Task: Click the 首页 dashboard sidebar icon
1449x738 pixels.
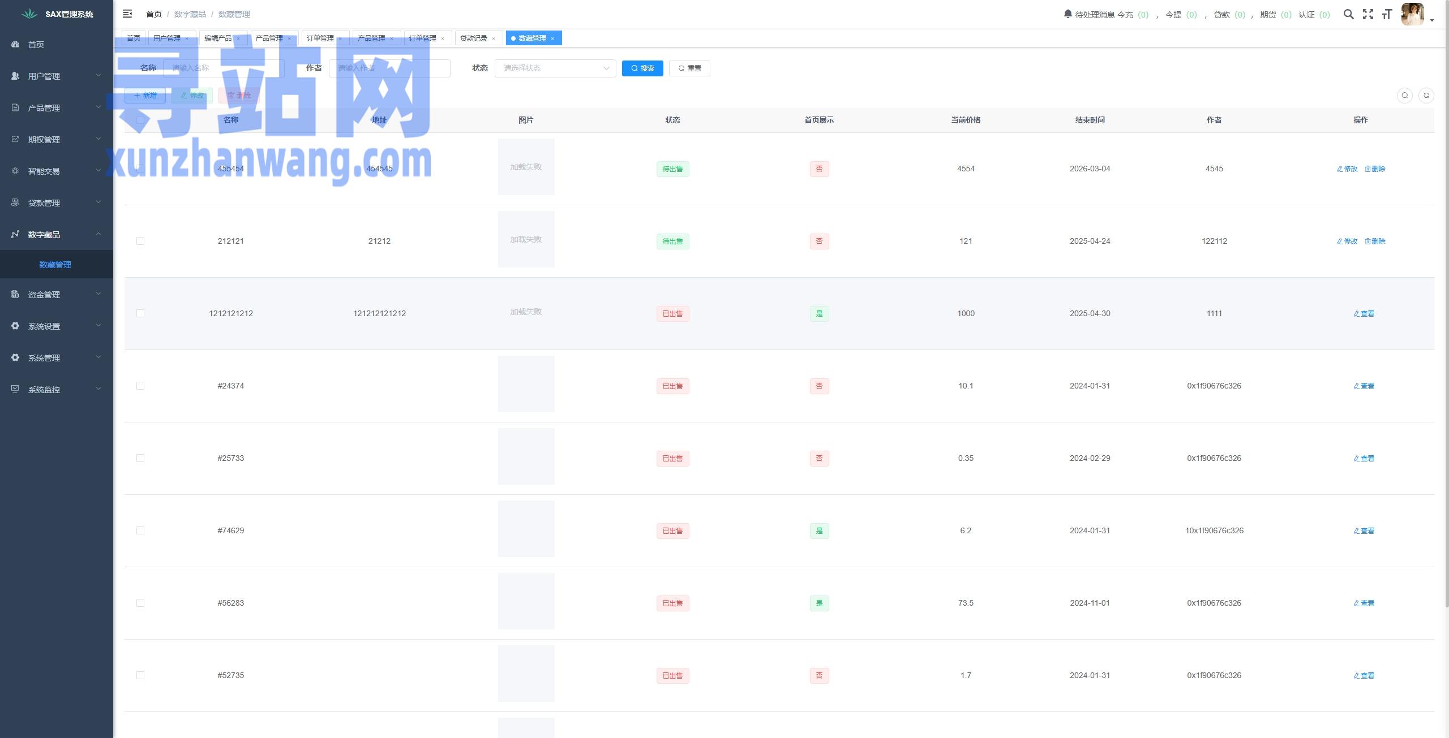Action: (x=15, y=44)
